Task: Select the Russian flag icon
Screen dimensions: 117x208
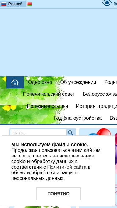Action: click(x=4, y=4)
